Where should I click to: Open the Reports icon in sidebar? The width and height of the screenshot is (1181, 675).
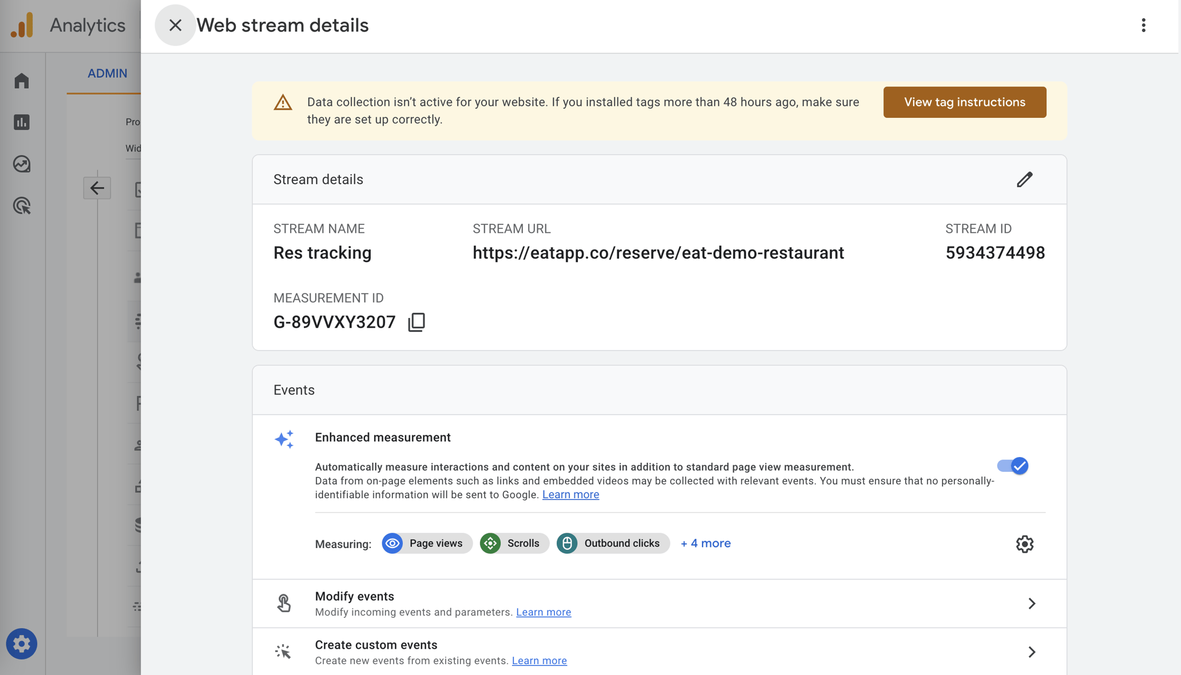tap(21, 122)
